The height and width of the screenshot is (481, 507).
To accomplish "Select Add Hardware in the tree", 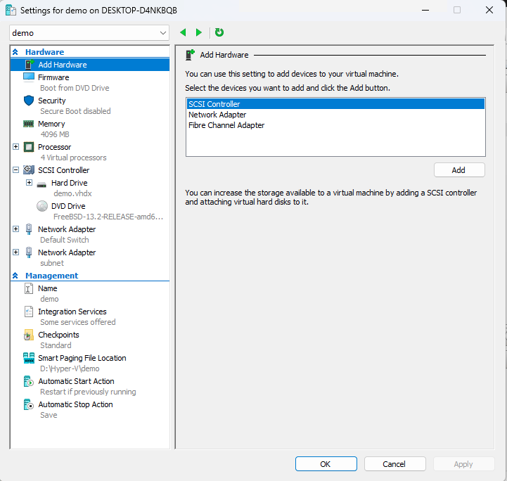I will (90, 65).
